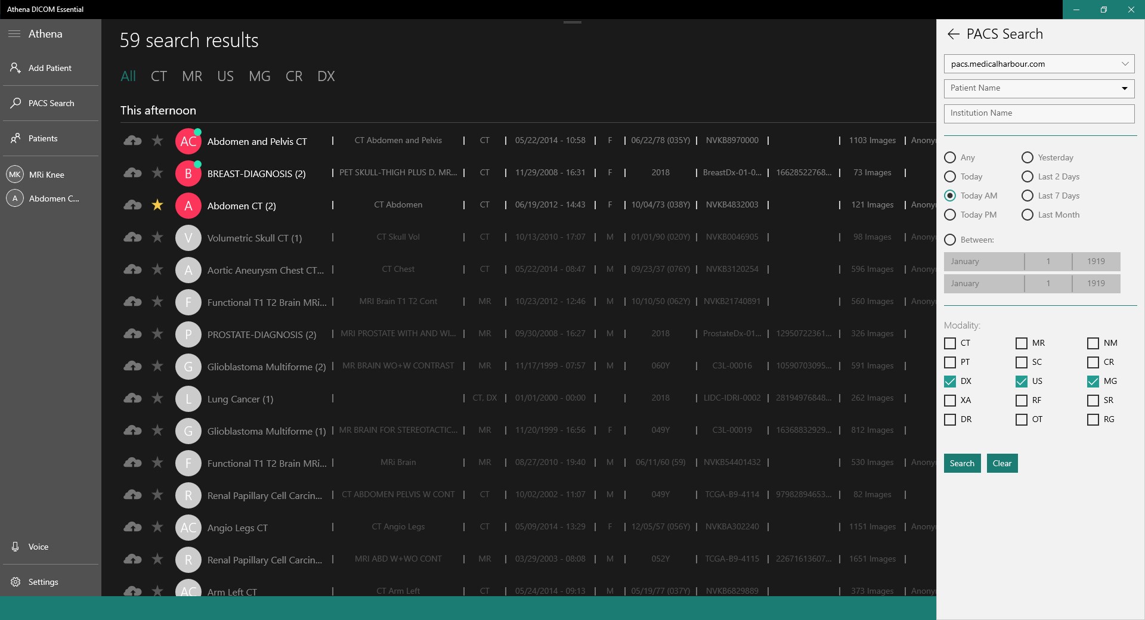
Task: Select PACS Search in the sidebar
Action: click(14, 103)
